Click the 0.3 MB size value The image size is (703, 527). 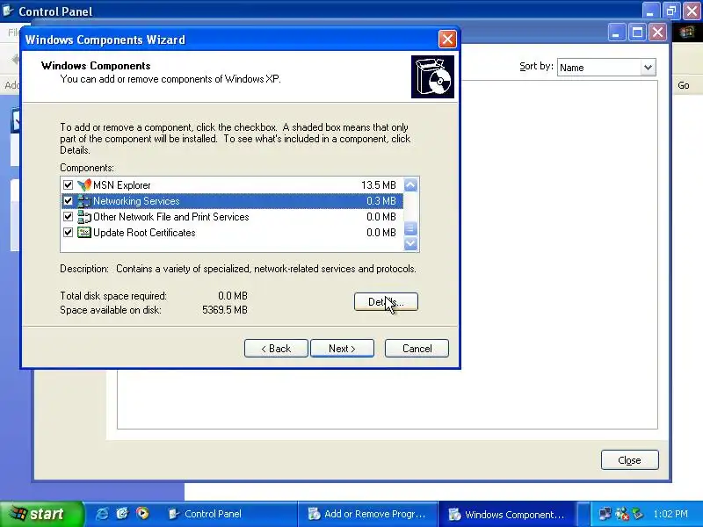381,201
